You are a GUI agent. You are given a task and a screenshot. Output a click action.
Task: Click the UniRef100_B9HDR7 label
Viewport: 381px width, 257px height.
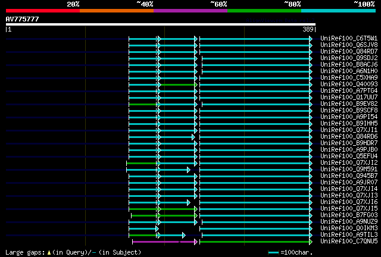[349, 143]
